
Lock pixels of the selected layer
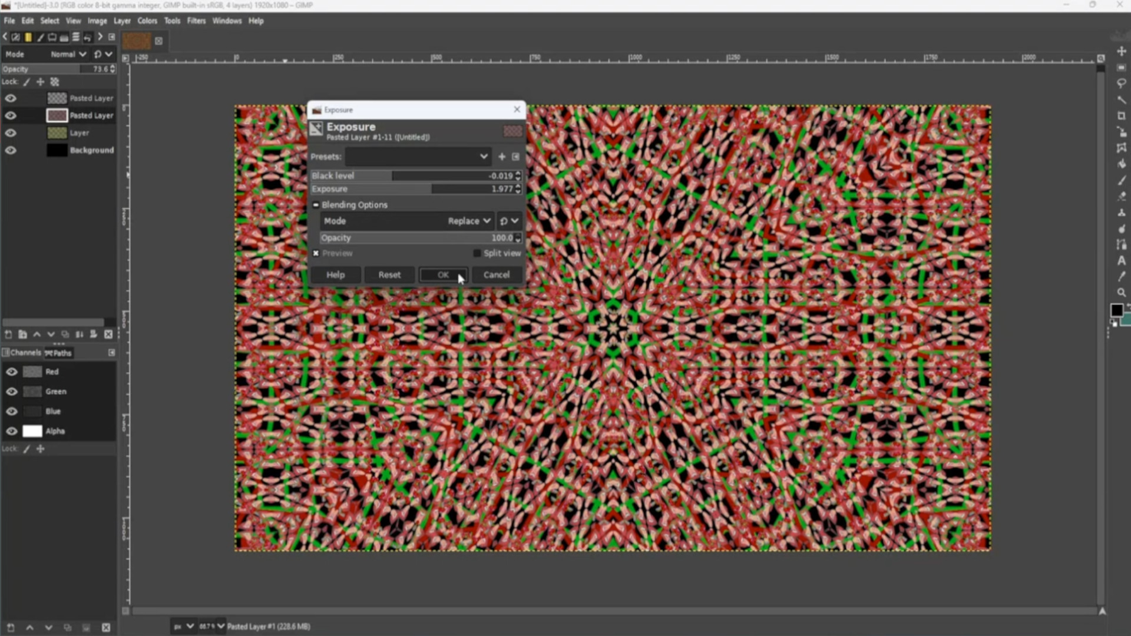(x=27, y=82)
